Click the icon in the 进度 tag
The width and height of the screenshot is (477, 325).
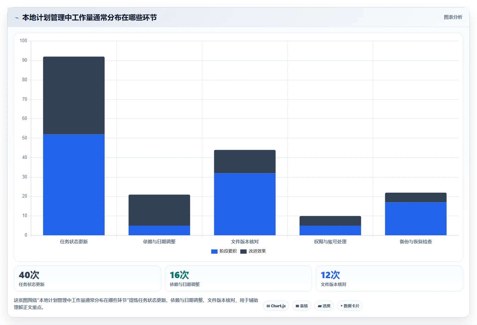(x=320, y=306)
